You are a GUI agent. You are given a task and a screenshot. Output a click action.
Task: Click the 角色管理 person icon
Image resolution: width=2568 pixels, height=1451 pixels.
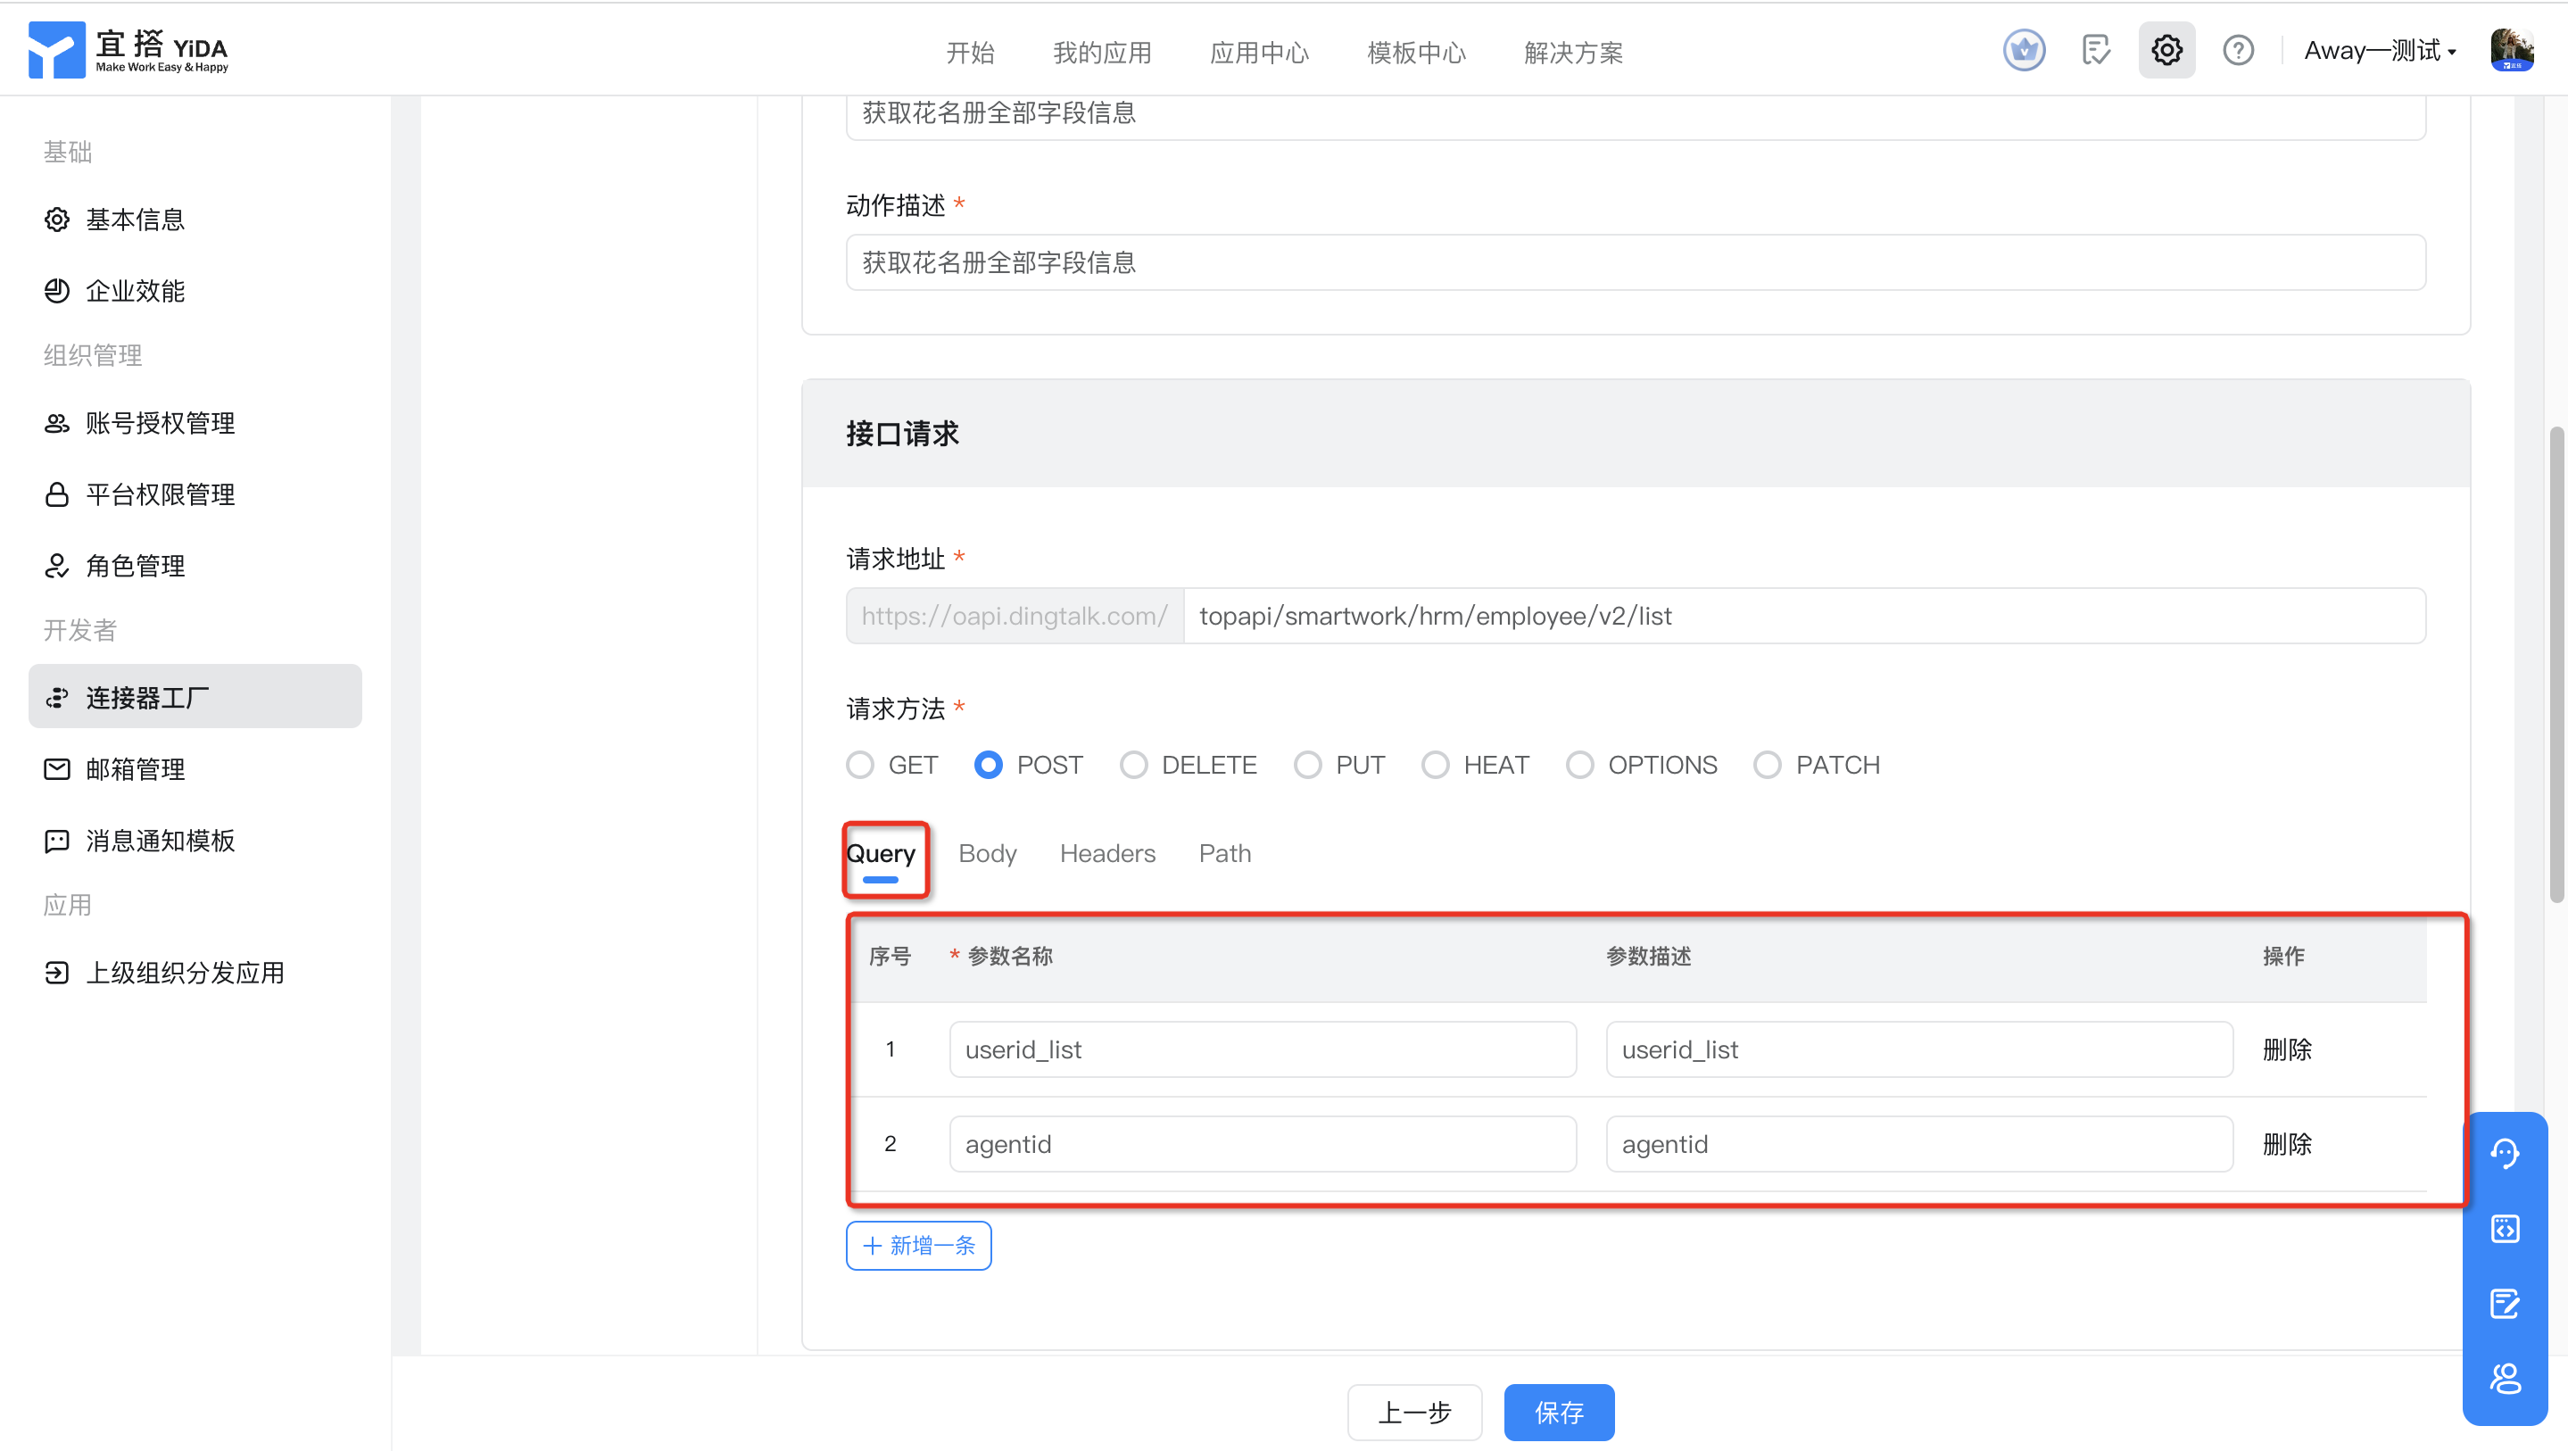tap(57, 567)
